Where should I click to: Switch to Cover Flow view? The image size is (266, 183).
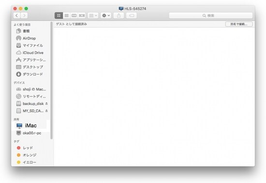pyautogui.click(x=82, y=15)
